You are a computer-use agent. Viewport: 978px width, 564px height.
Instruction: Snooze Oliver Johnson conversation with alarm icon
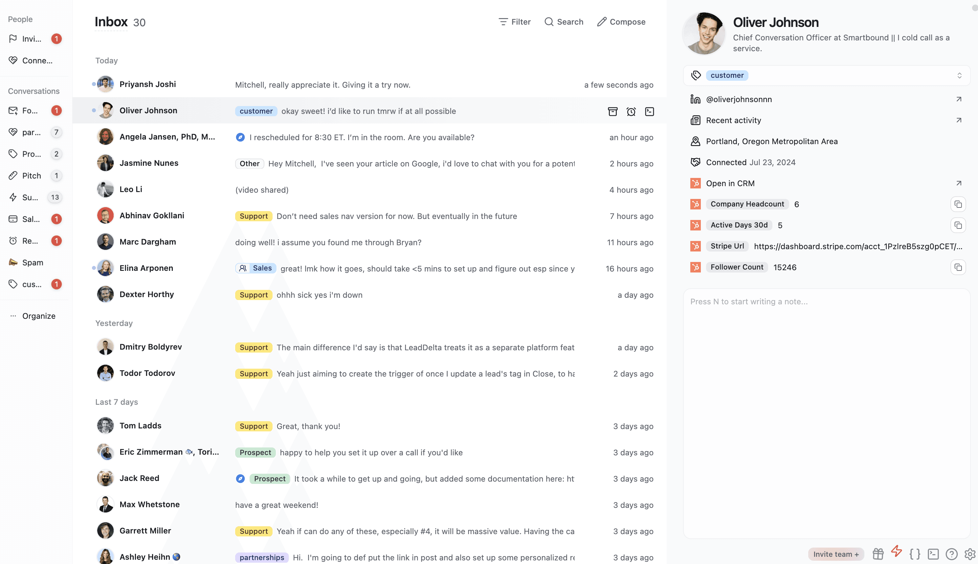coord(631,112)
